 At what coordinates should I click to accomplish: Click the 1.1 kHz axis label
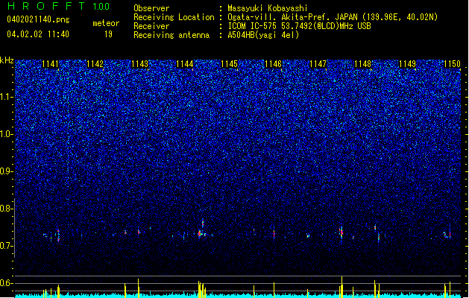pos(7,97)
